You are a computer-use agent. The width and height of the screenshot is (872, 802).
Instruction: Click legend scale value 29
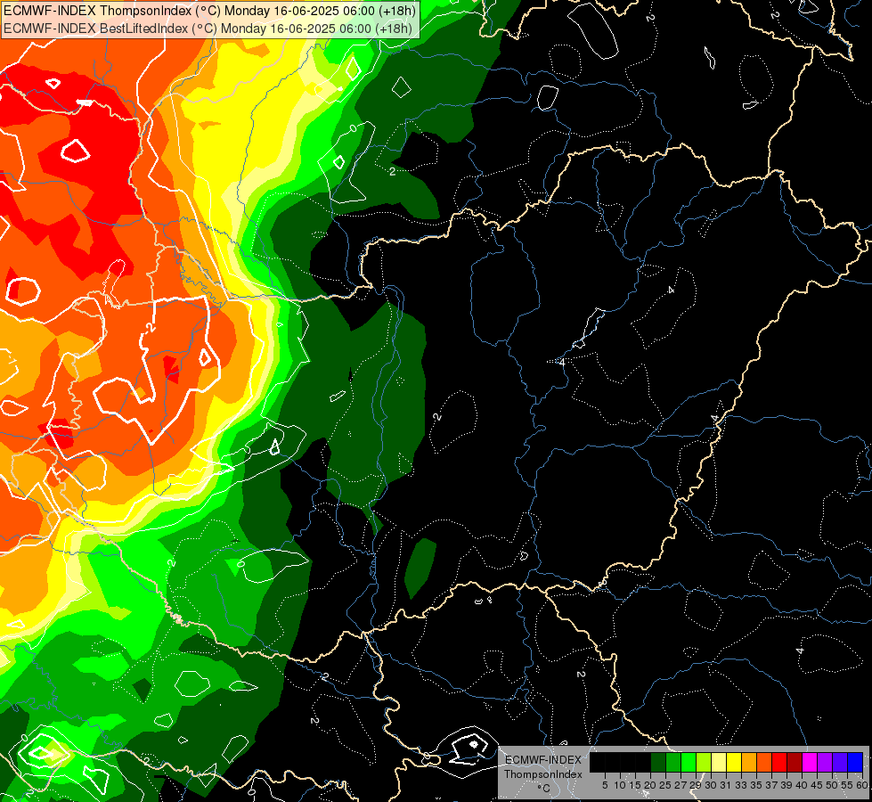click(696, 785)
